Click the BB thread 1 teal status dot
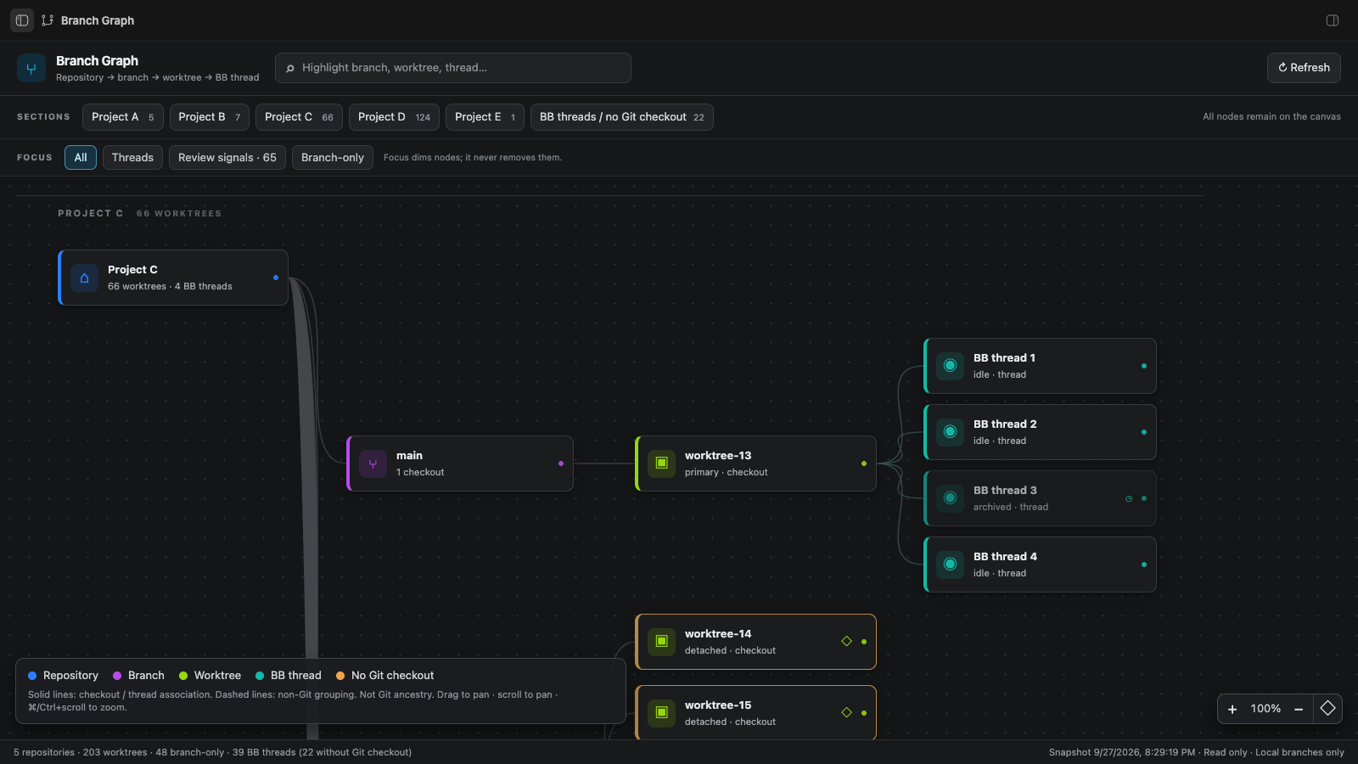Image resolution: width=1358 pixels, height=764 pixels. (1144, 366)
